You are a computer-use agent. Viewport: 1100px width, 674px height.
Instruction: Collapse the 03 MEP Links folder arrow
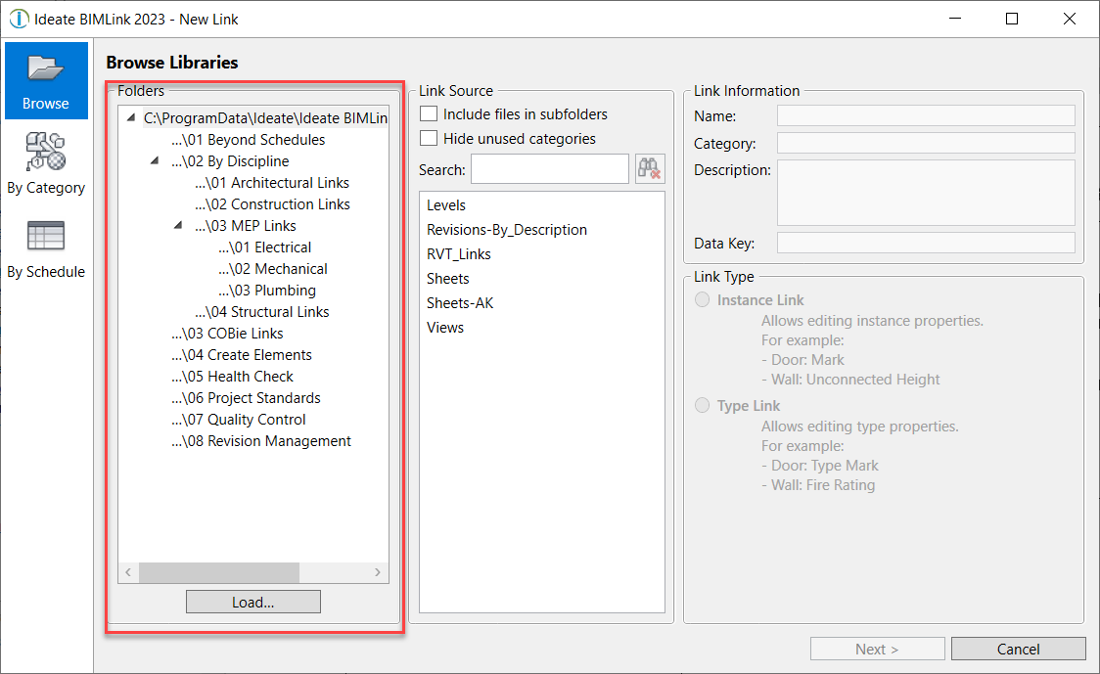(x=178, y=225)
